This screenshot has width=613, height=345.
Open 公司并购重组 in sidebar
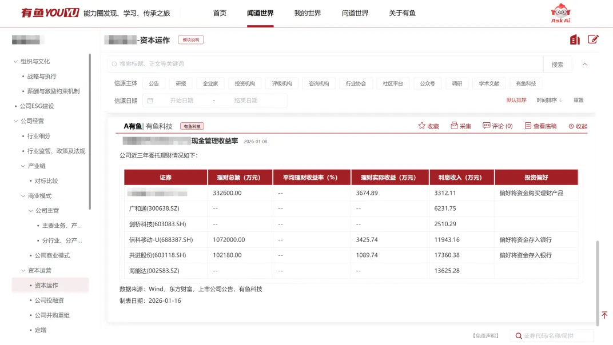coord(52,315)
